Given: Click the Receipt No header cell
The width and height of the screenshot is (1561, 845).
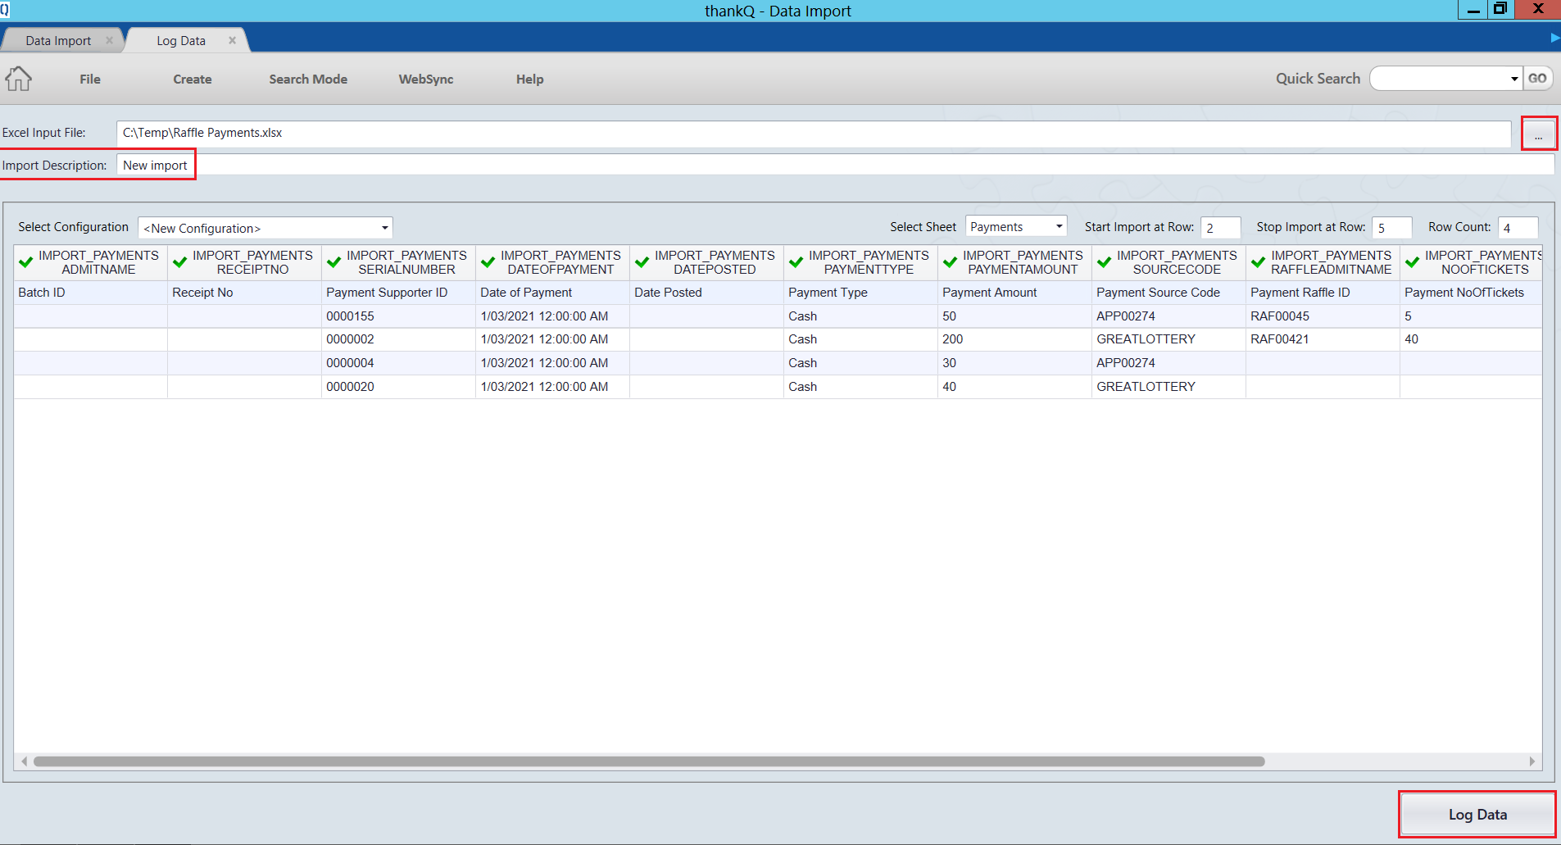Looking at the screenshot, I should click(244, 293).
